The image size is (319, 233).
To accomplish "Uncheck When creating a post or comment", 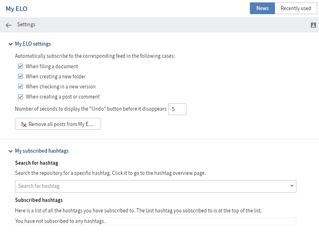I will click(21, 97).
